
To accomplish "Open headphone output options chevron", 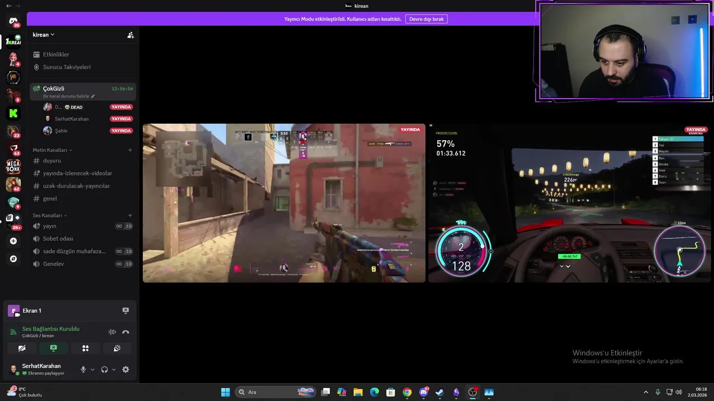I will click(114, 369).
